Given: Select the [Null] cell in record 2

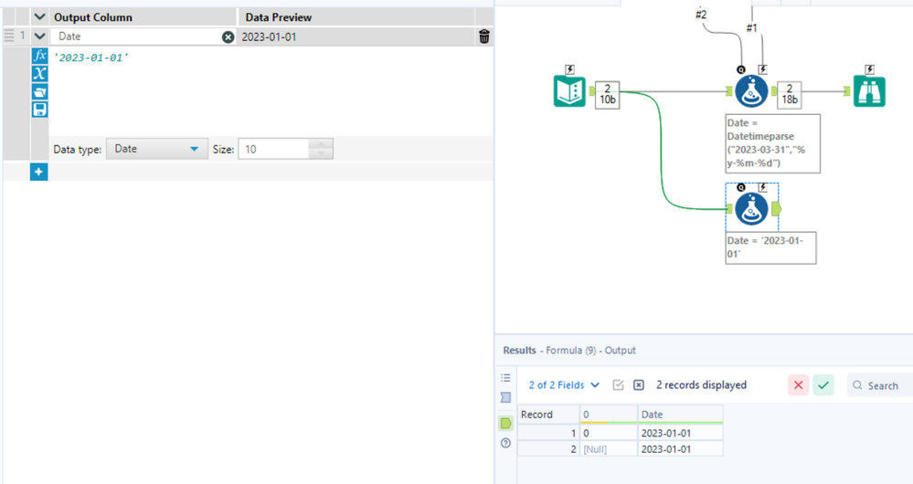Looking at the screenshot, I should tap(609, 449).
